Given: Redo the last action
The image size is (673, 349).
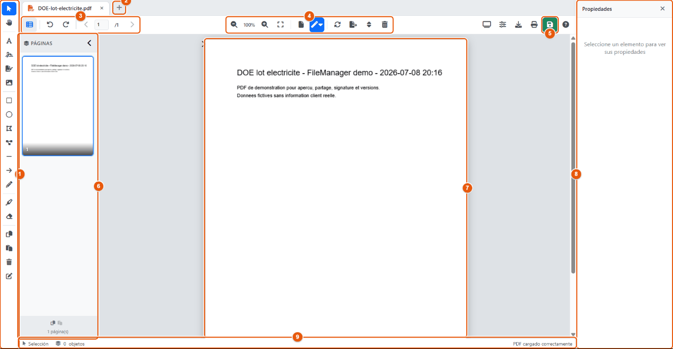Looking at the screenshot, I should pos(66,24).
